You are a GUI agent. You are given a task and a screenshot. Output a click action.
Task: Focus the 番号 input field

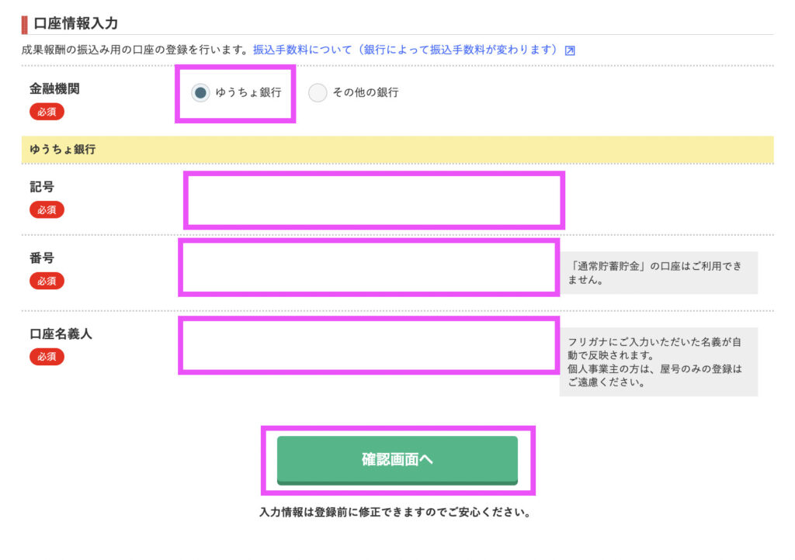point(369,268)
